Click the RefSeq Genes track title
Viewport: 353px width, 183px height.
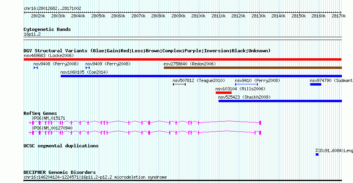(40, 113)
